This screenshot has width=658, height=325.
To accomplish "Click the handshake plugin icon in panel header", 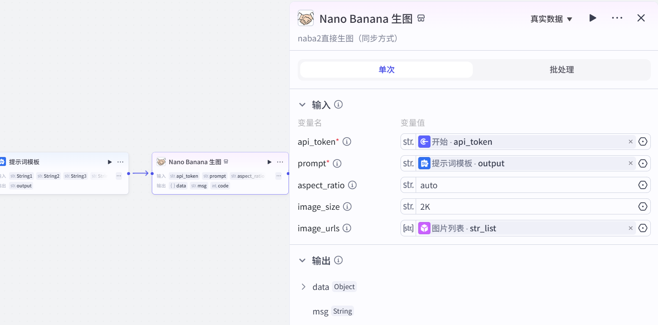I will pyautogui.click(x=306, y=18).
